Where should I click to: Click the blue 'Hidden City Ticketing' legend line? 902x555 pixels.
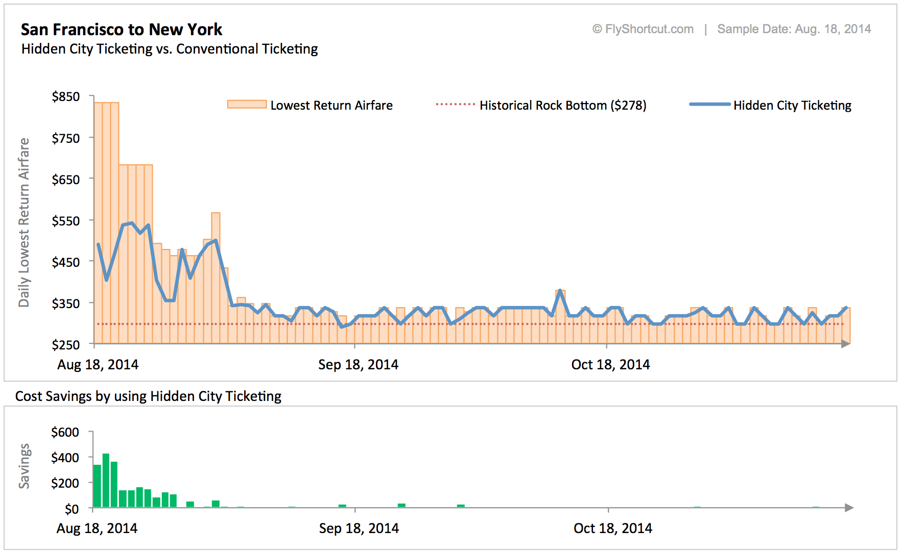(x=710, y=105)
